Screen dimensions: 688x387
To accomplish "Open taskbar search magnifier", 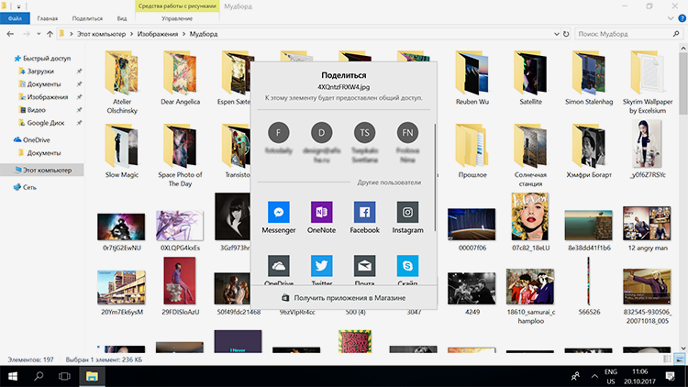I will pyautogui.click(x=39, y=377).
